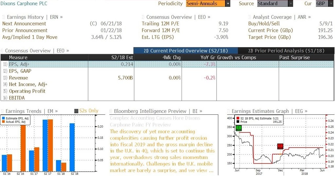The image size is (335, 176).
Task: Click the red S2 18 EPS legend swatch
Action: click(238, 118)
